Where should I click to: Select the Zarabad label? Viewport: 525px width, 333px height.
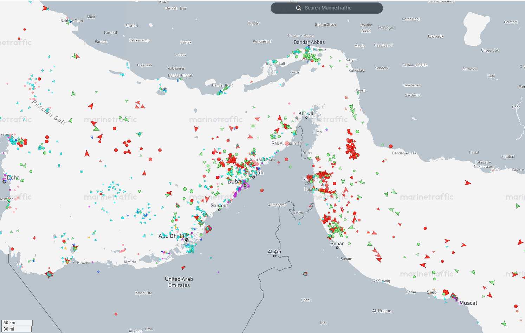point(508,156)
